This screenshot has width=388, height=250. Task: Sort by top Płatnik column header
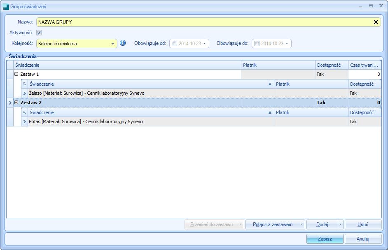[278, 65]
